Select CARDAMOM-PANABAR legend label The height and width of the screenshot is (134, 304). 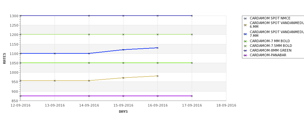point(268,55)
